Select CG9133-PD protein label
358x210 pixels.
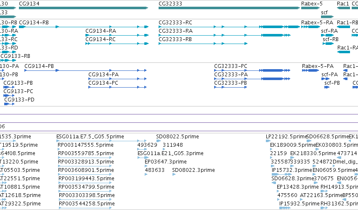[x=19, y=100]
